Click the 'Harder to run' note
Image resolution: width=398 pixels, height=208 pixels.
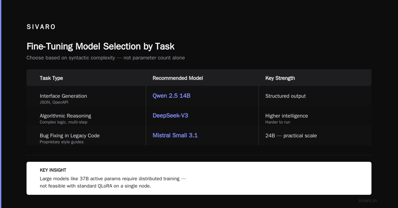coord(278,122)
